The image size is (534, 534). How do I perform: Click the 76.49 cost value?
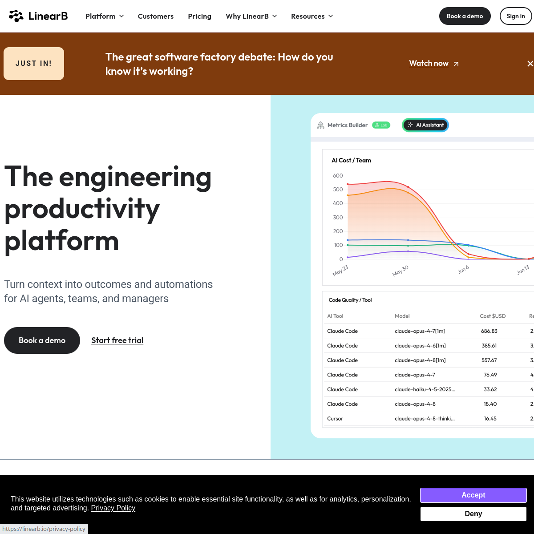(490, 375)
